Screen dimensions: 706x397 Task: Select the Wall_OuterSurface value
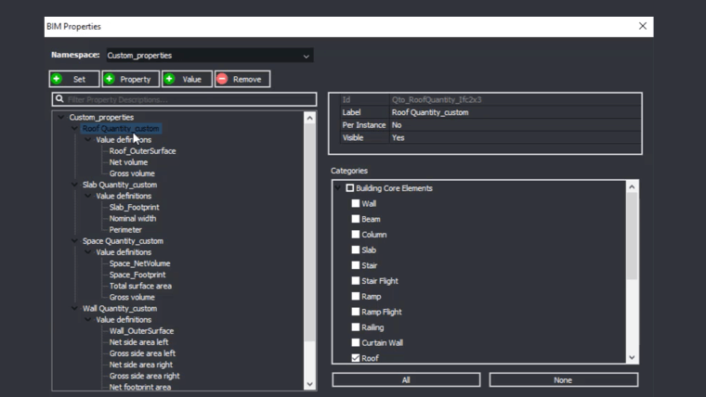point(141,331)
